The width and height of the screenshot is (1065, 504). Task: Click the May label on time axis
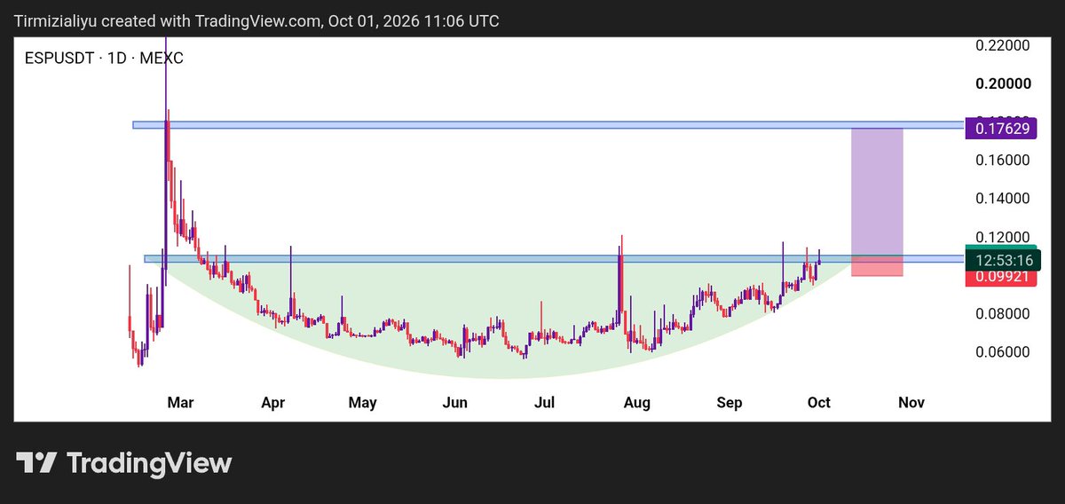[362, 403]
